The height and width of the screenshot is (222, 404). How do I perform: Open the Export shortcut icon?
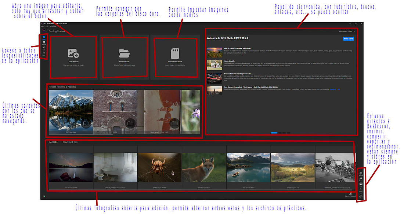click(361, 195)
